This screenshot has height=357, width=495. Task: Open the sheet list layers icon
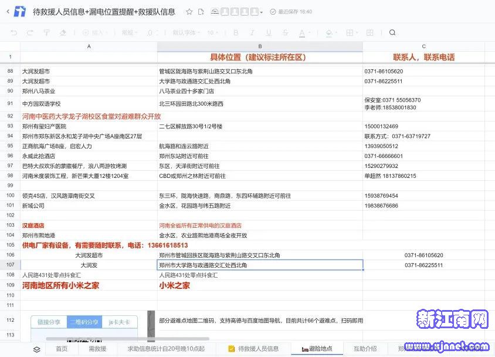(x=36, y=349)
